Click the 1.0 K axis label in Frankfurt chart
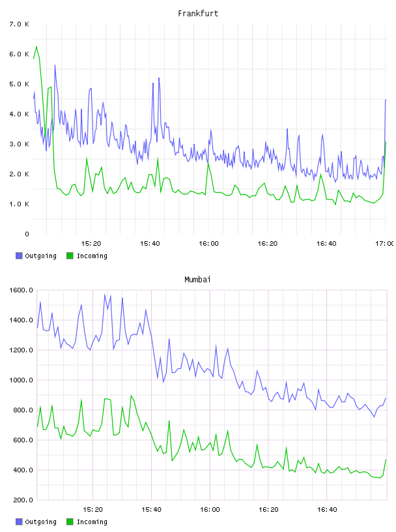 click(20, 204)
